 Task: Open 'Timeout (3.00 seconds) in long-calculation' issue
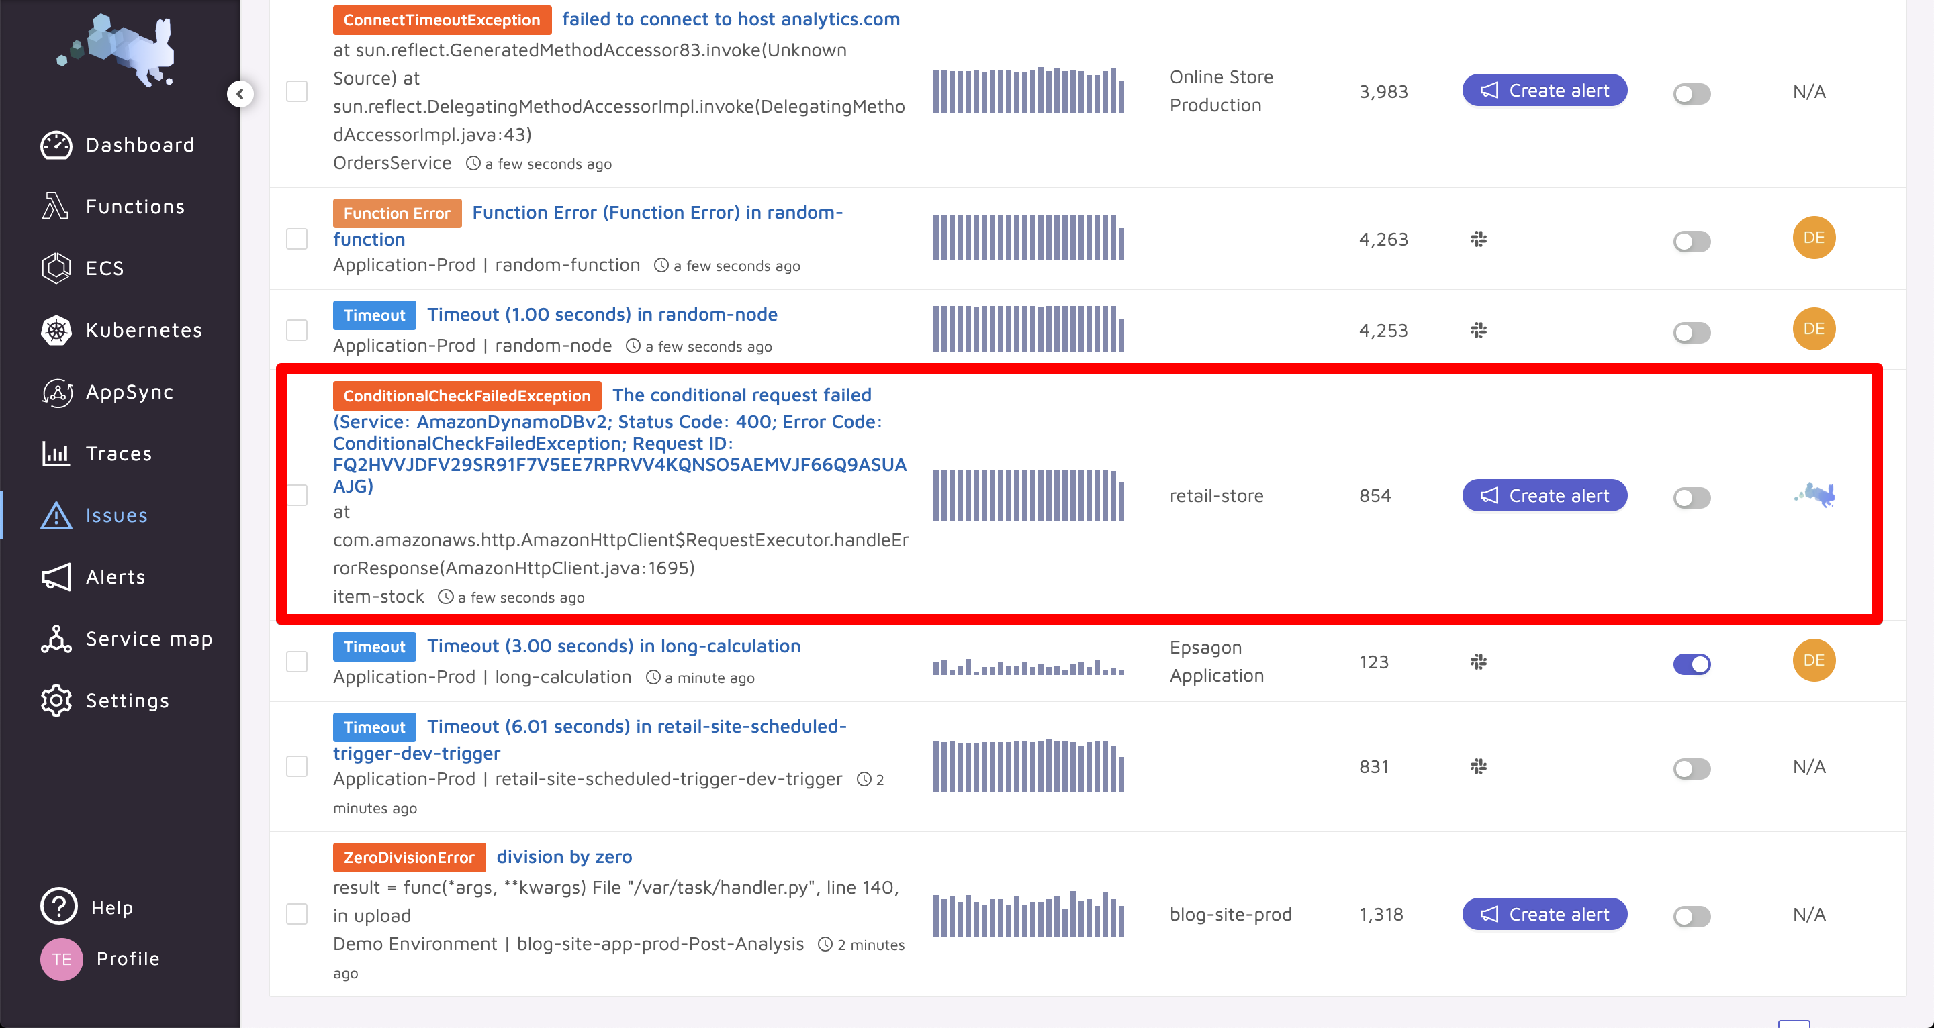point(613,646)
